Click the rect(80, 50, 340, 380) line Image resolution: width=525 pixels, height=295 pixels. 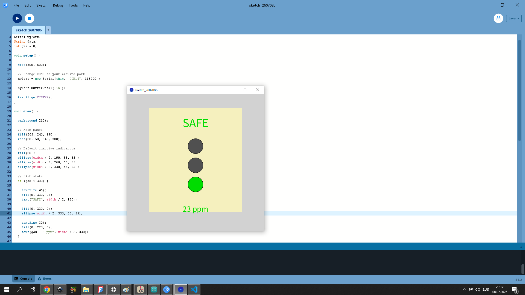[x=40, y=139]
